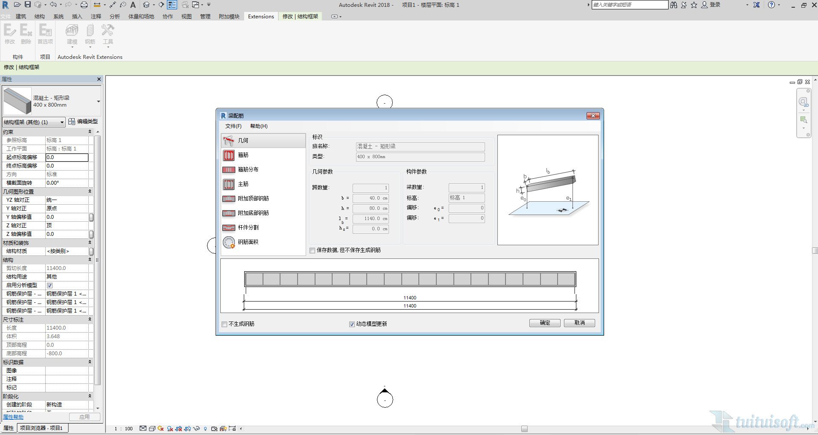The height and width of the screenshot is (435, 818).
Task: Collapse the 几何图形位置 properties section
Action: point(90,191)
